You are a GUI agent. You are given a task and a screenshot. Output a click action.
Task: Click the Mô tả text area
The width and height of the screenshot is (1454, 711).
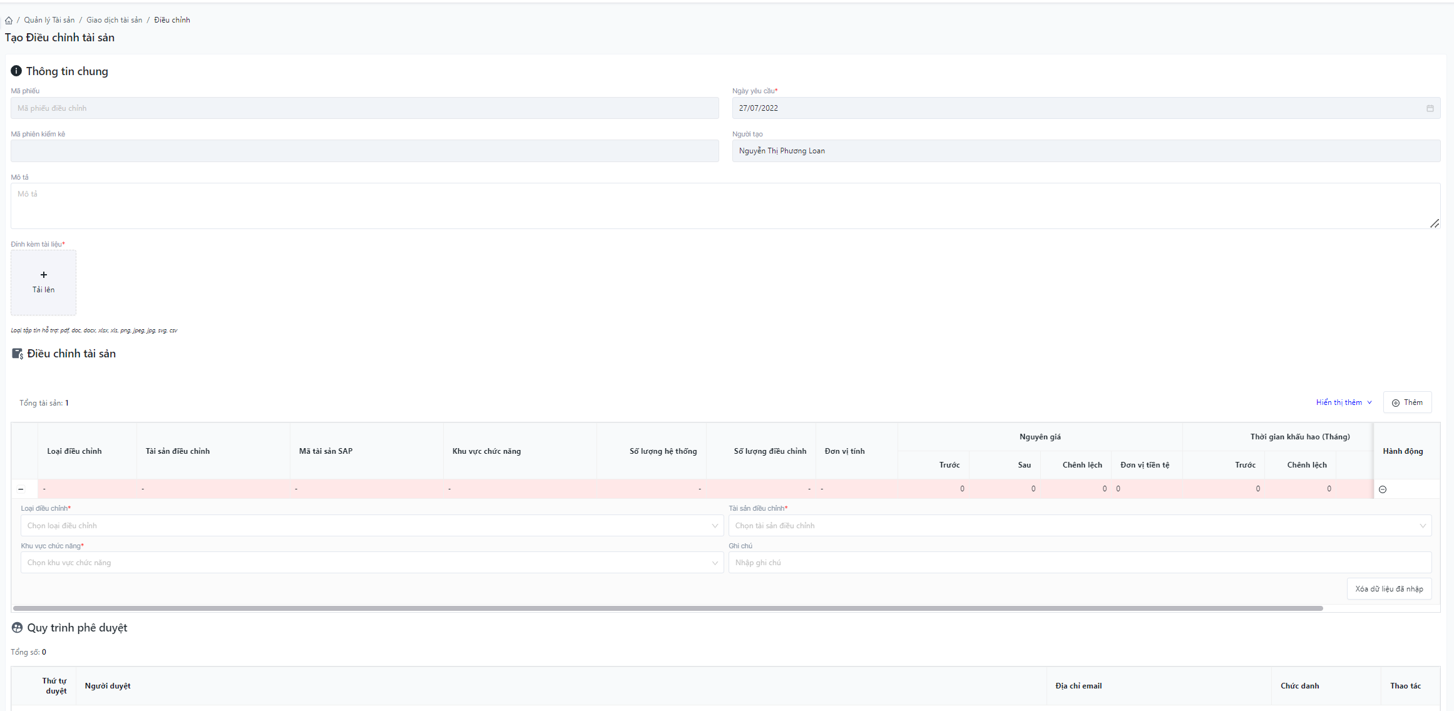coord(725,206)
